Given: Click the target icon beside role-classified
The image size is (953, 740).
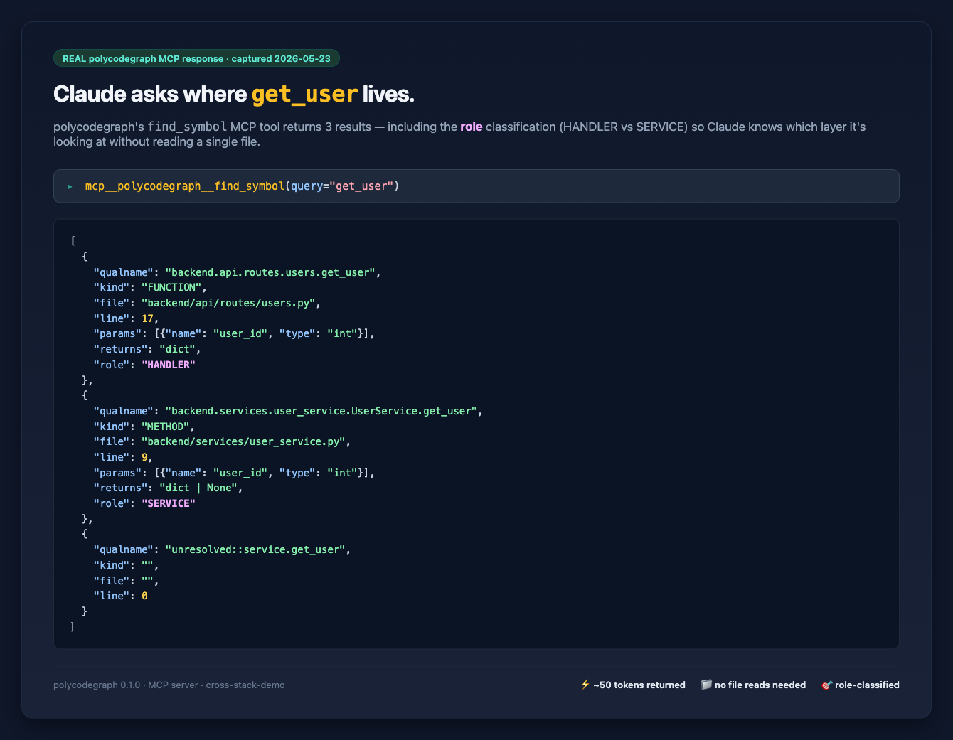Looking at the screenshot, I should coord(827,685).
